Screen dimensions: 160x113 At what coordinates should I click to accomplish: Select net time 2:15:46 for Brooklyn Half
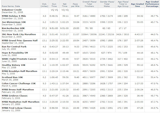pyautogui.click(x=64, y=71)
